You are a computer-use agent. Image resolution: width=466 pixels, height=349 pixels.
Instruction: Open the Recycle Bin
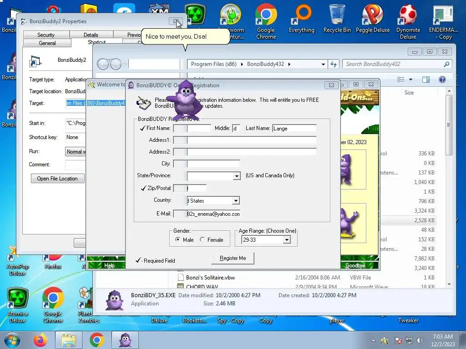click(x=337, y=18)
